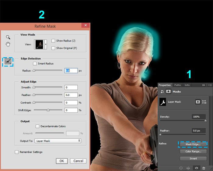The width and height of the screenshot is (213, 171).
Task: Click the Contrast slider handle
Action: click(34, 102)
